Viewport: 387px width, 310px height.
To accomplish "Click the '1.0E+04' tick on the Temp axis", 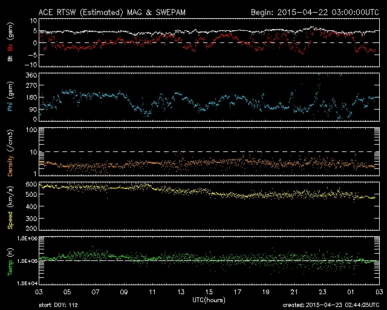I will [27, 283].
